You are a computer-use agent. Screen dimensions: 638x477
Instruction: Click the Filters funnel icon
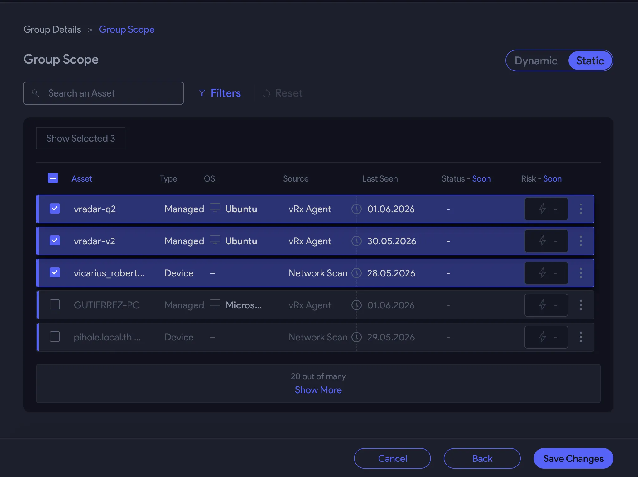(202, 93)
